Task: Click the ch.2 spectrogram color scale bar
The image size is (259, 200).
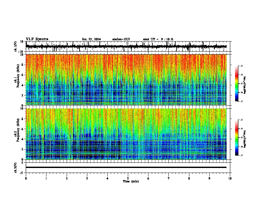Action: pos(237,138)
